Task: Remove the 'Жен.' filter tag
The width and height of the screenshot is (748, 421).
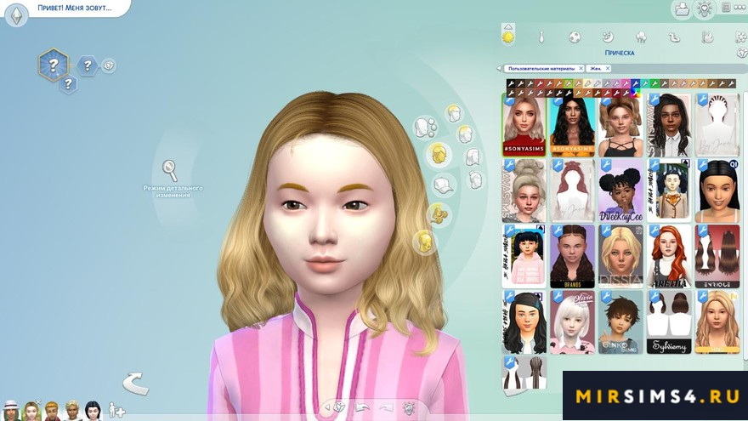Action: coord(607,69)
